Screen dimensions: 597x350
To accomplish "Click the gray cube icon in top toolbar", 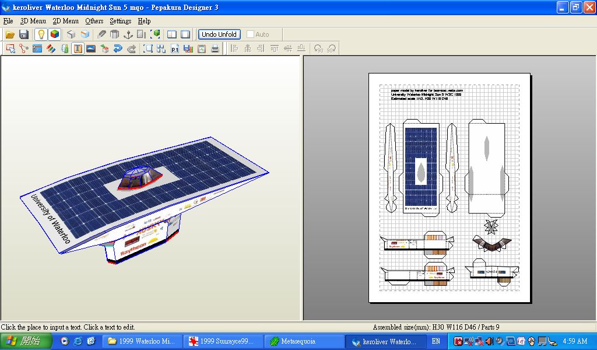I will point(71,34).
